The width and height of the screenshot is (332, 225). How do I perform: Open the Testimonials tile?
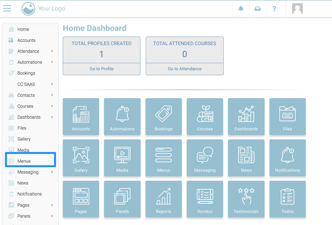[x=246, y=199]
